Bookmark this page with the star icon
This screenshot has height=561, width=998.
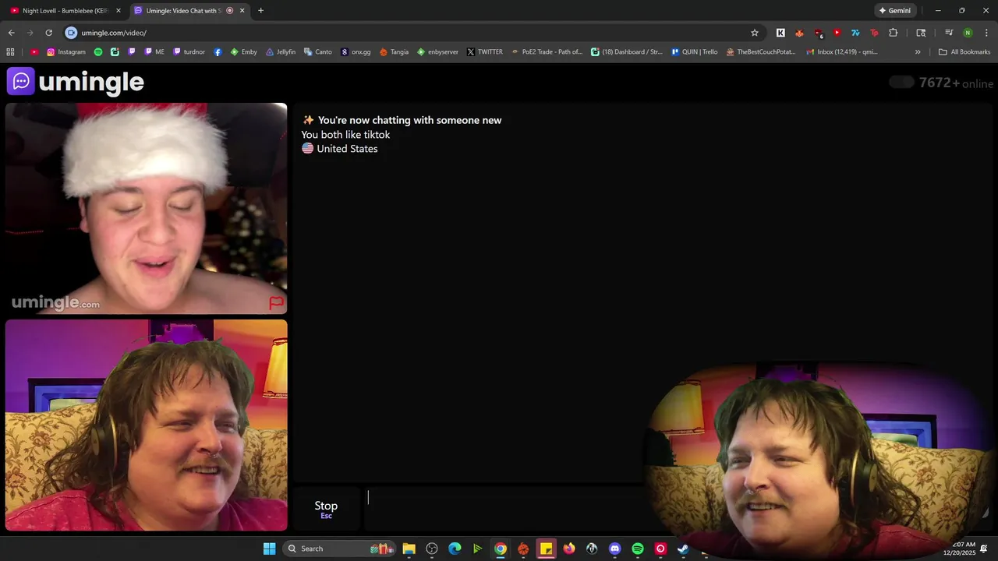click(x=755, y=33)
